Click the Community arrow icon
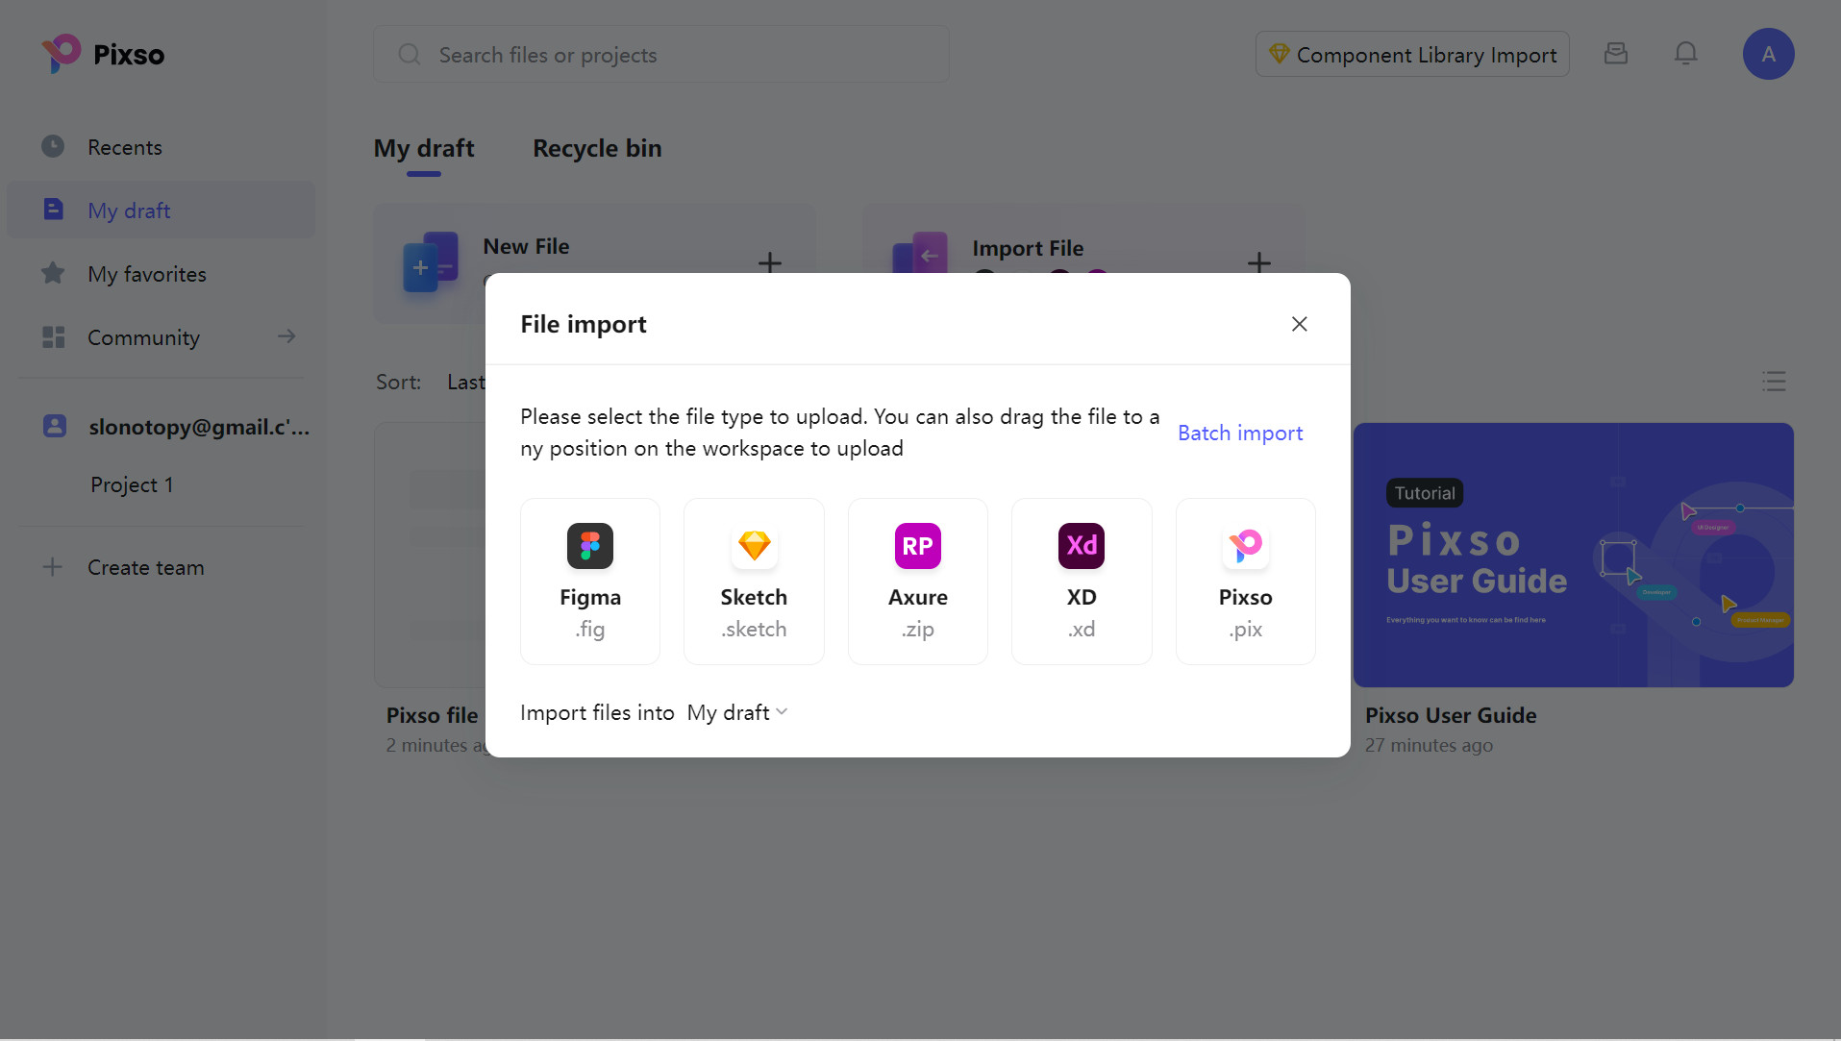The image size is (1841, 1041). click(x=286, y=336)
